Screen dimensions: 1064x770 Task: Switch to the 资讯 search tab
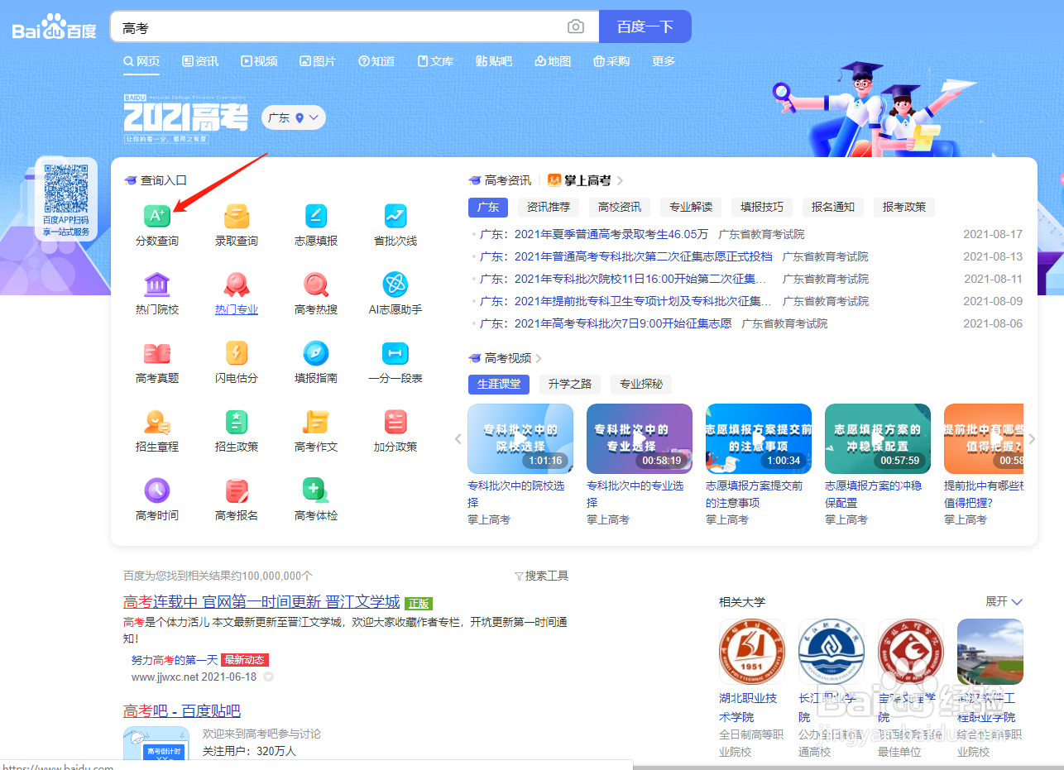click(200, 61)
